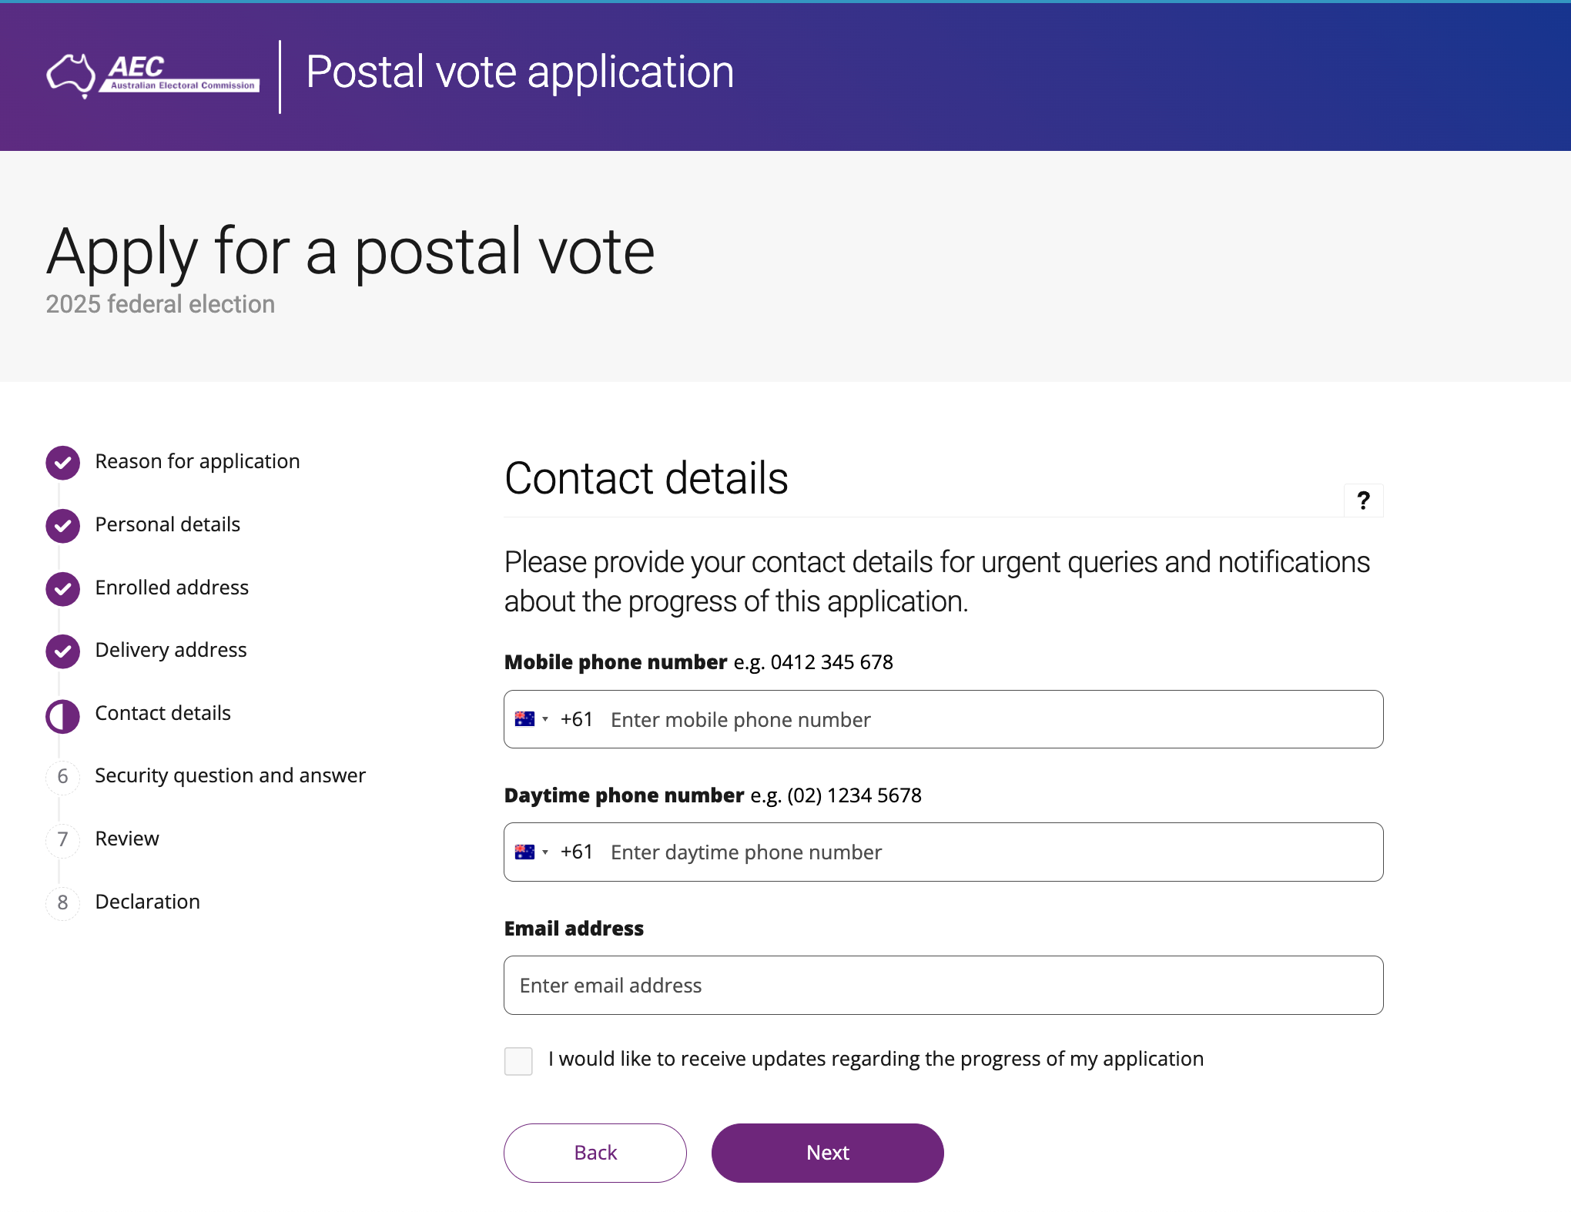The width and height of the screenshot is (1571, 1212).
Task: Tick the receive application updates checkbox
Action: tap(518, 1060)
